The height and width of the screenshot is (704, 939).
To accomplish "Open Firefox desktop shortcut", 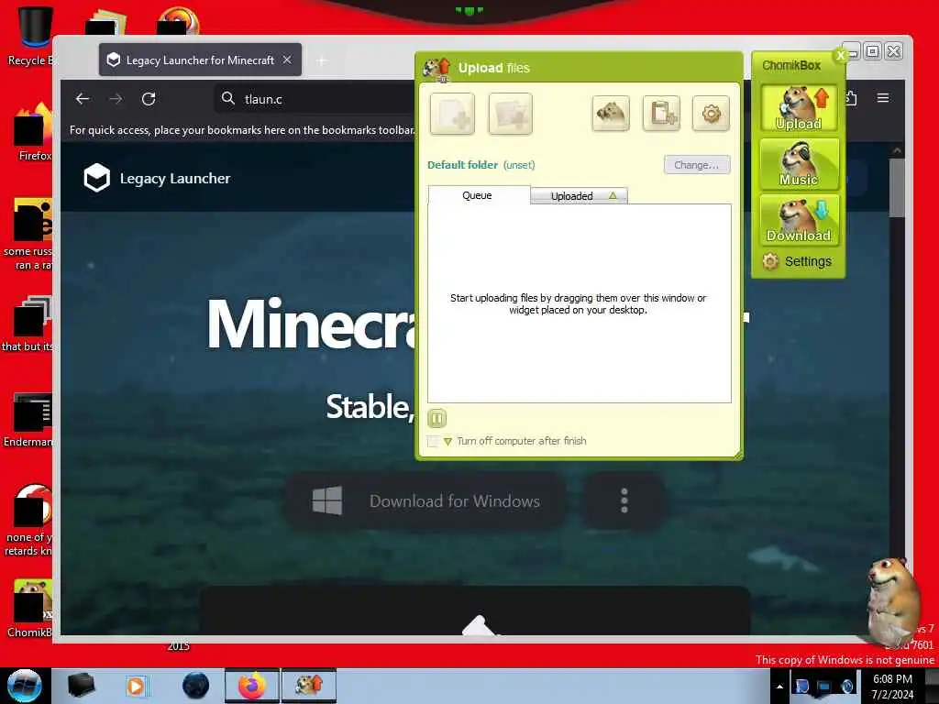I will (x=33, y=132).
